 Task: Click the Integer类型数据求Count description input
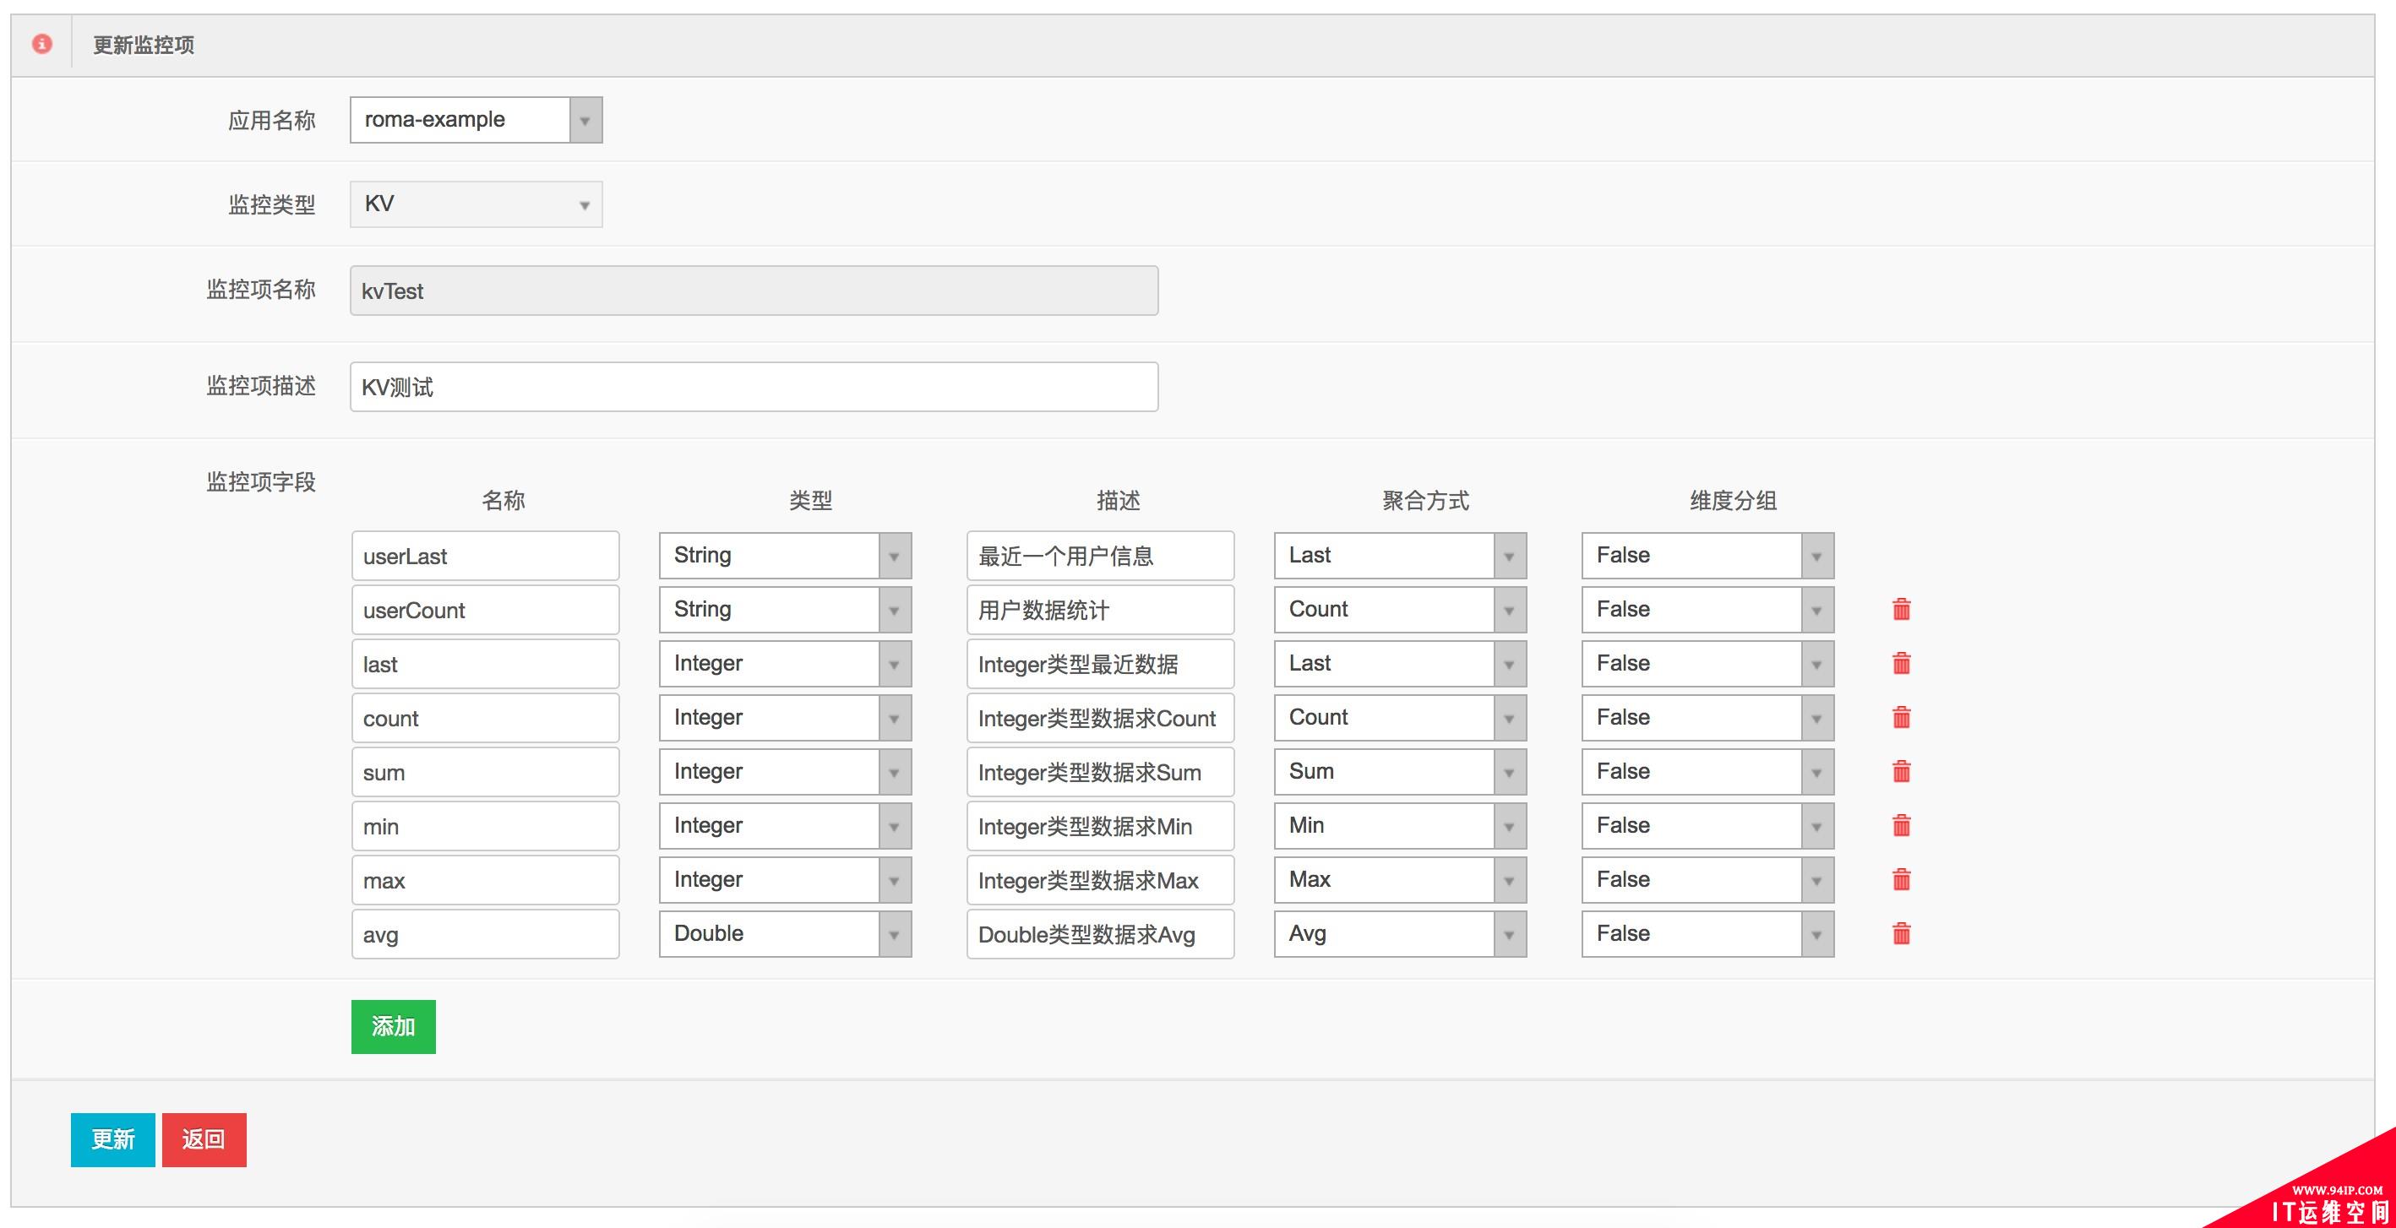[x=1100, y=718]
